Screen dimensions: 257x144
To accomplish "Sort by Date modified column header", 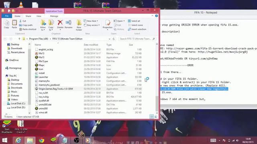I will click(91, 45).
